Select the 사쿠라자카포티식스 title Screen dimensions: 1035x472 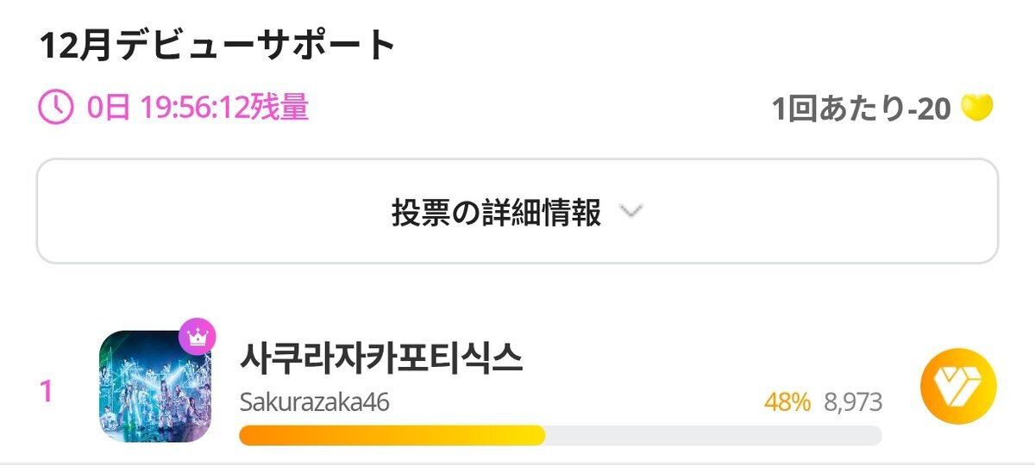(x=381, y=358)
